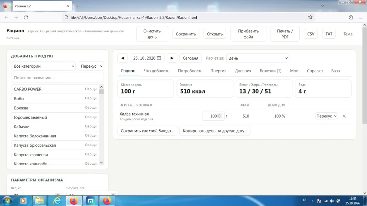Switch to Что добавить tab

(x=156, y=71)
